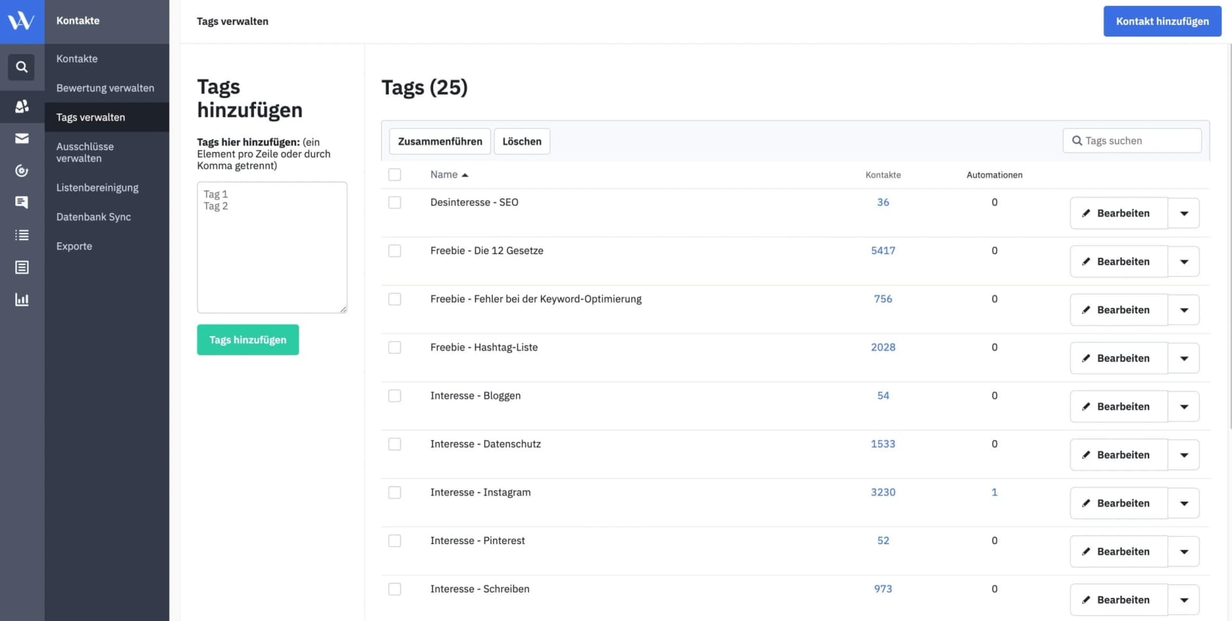The width and height of the screenshot is (1232, 621).
Task: Tick the checkbox next to Interesse - Instagram
Action: tap(394, 492)
